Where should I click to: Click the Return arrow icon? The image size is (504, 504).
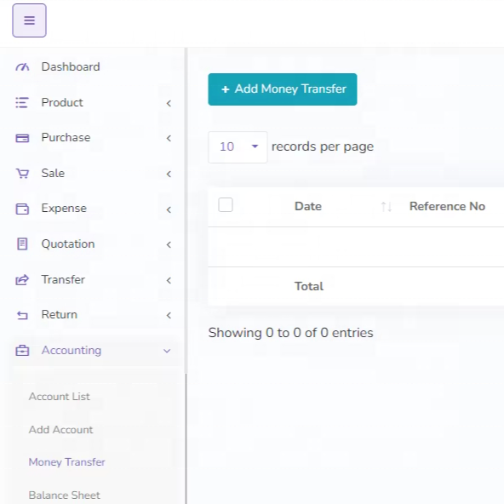pyautogui.click(x=22, y=315)
